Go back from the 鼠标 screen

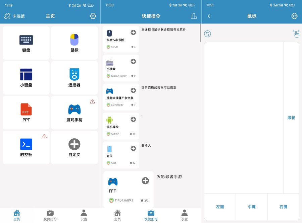(x=209, y=16)
